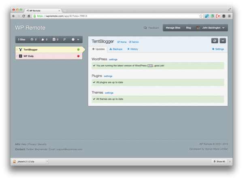Image resolution: width=243 pixels, height=180 pixels.
Task: Open the Human Made Limited link
Action: 216,149
